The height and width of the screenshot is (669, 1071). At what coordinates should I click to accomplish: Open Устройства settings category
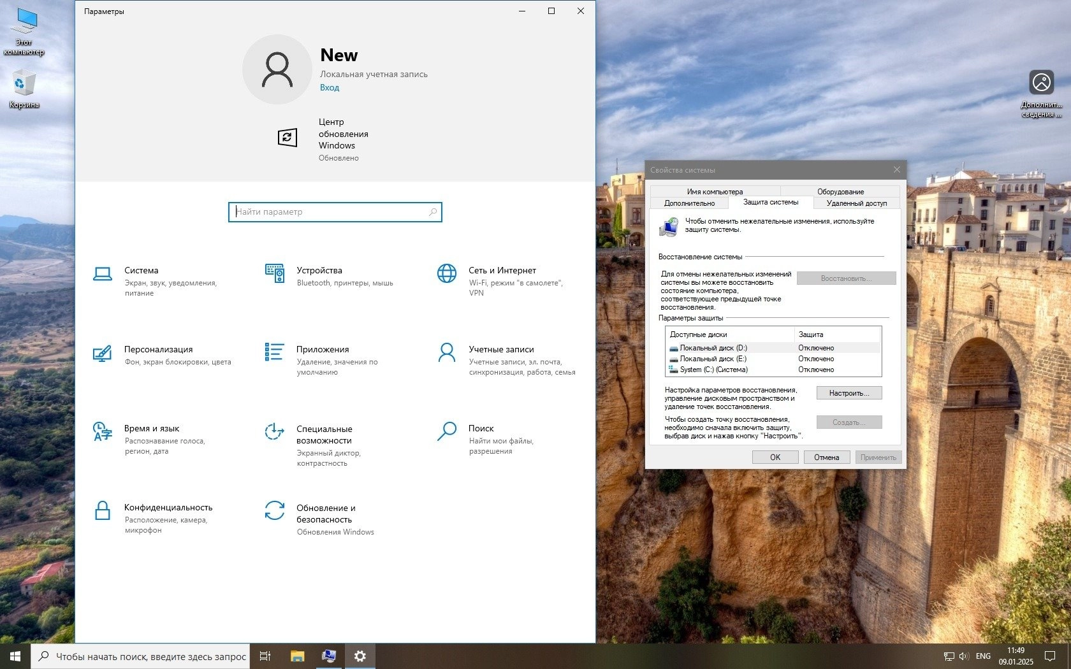point(319,271)
